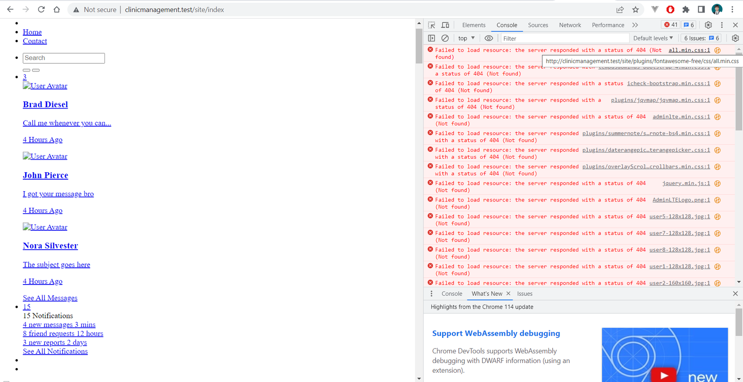Click the insight icon on AdminLTELogo.png error
The height and width of the screenshot is (382, 743).
[717, 200]
